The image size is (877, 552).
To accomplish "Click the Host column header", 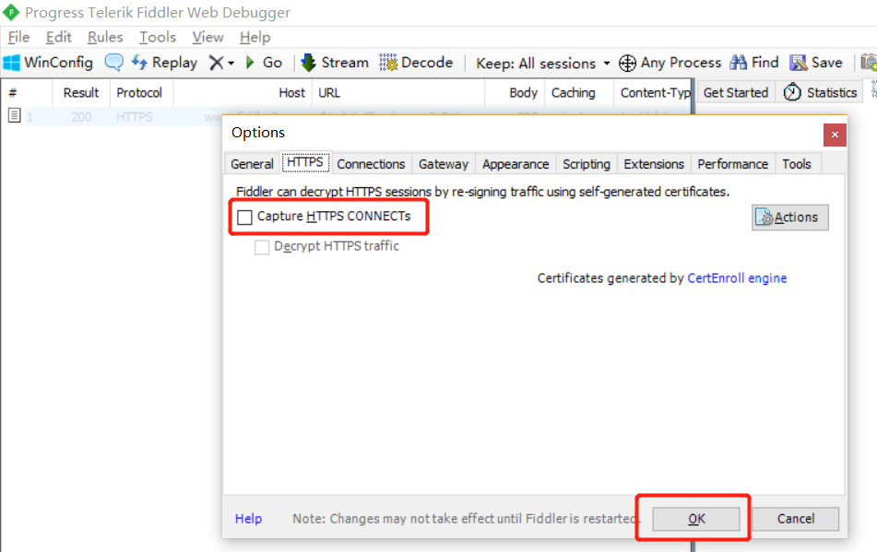I will click(x=291, y=92).
